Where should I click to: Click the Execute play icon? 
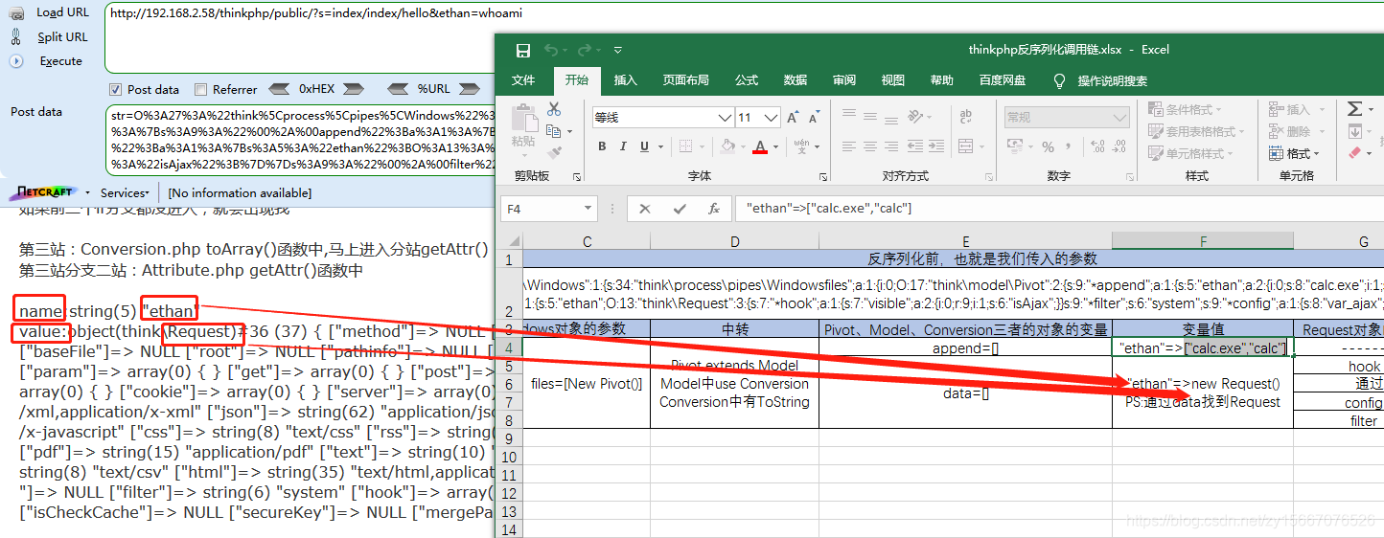(x=16, y=61)
